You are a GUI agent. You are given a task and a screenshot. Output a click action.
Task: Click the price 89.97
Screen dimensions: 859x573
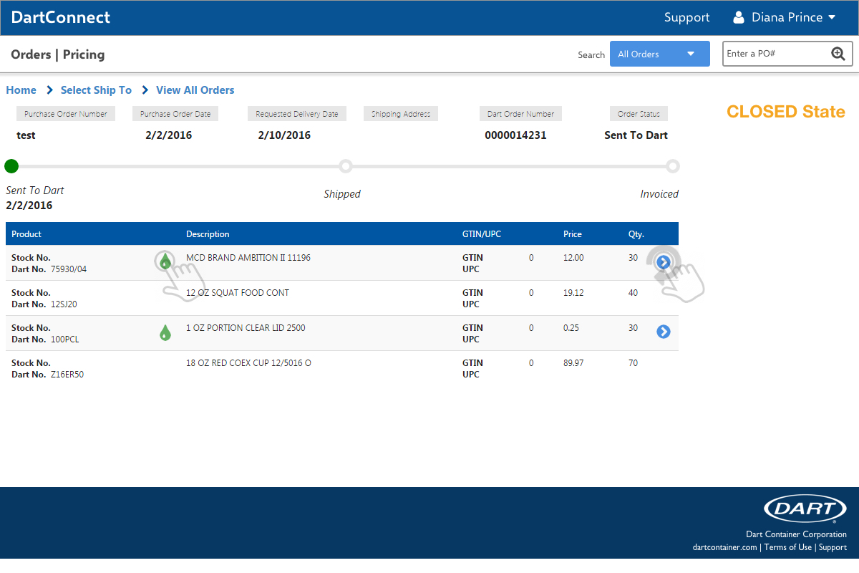click(573, 363)
